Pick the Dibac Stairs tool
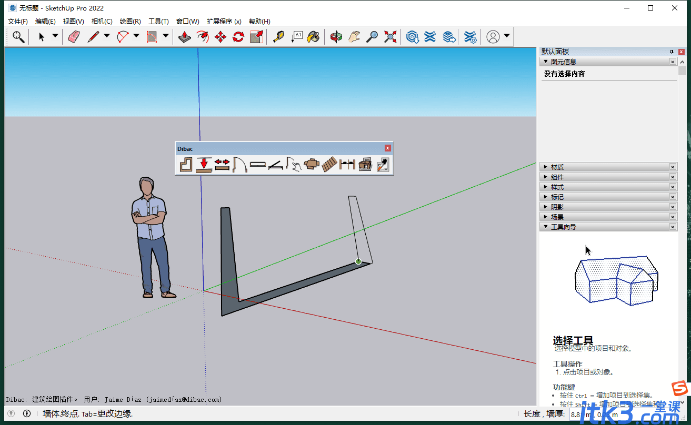 (x=329, y=165)
